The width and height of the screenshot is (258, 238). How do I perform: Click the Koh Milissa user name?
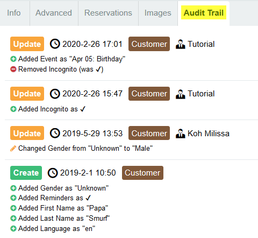point(209,134)
